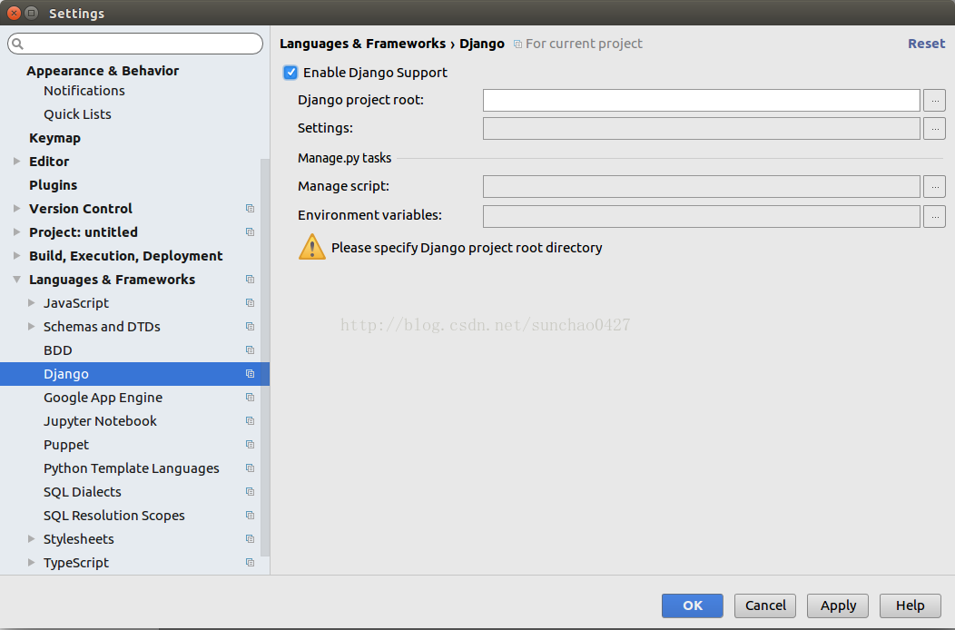Click project-level icon beside BDD
955x630 pixels.
(250, 349)
